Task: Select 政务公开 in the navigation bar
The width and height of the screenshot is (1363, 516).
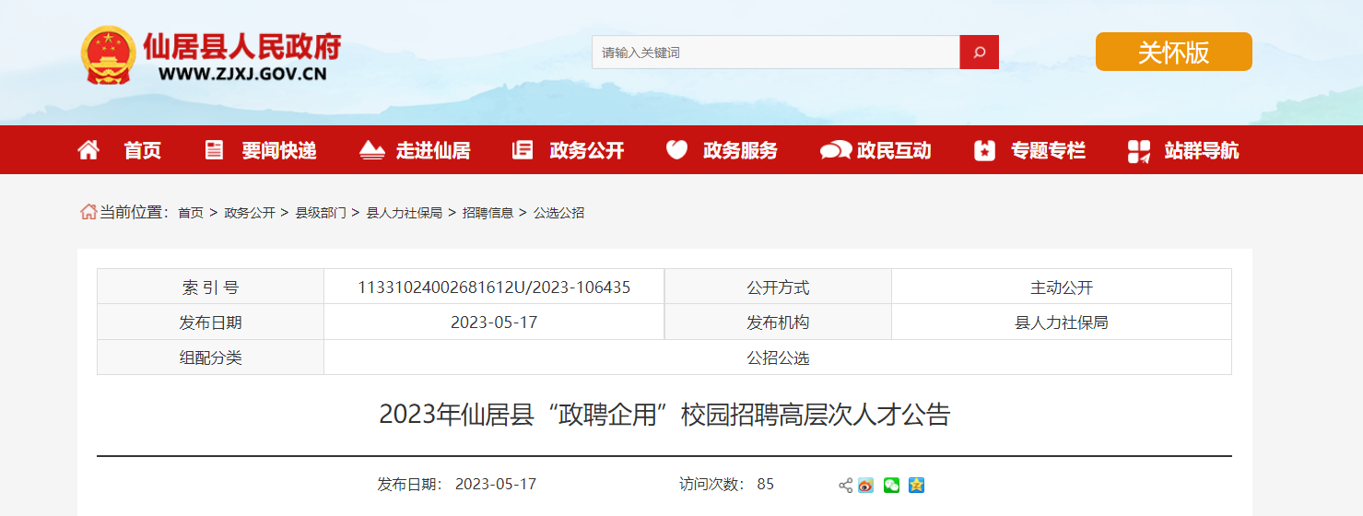Action: (587, 150)
